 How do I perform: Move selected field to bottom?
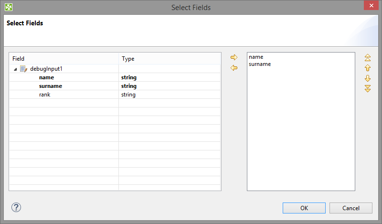click(x=368, y=88)
